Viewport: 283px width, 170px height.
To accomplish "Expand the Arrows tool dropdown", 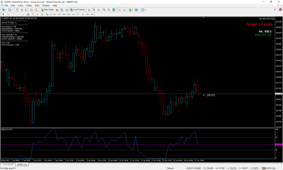I will (x=49, y=14).
